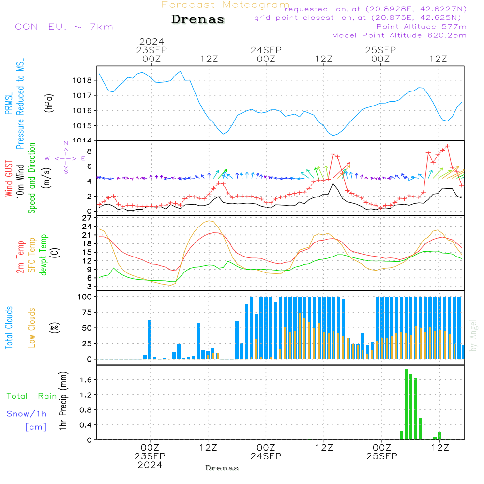Viewport: 484px width, 484px height.
Task: Click the 1015 pressure tick label
Action: (82, 126)
